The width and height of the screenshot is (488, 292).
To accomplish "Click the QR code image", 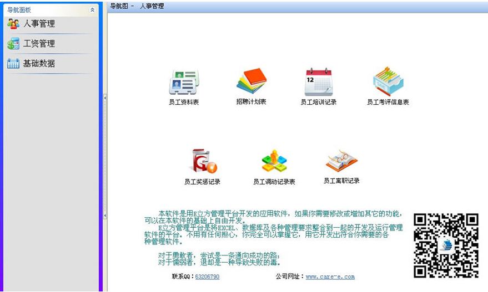I will click(x=446, y=245).
